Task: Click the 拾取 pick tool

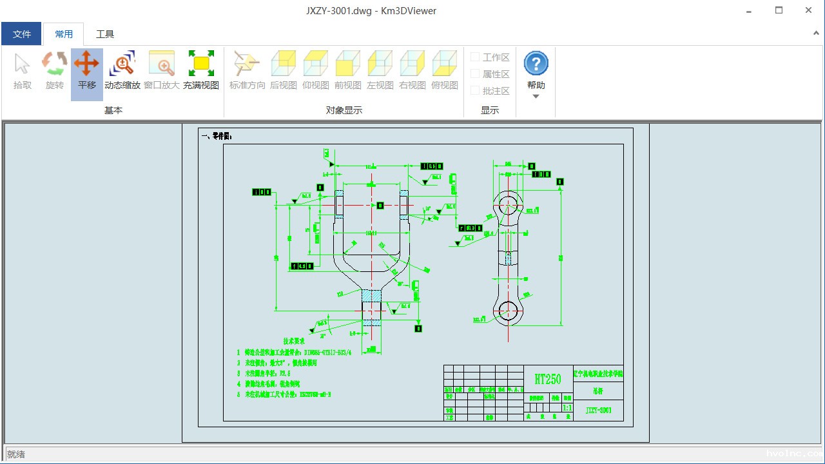Action: coord(21,71)
